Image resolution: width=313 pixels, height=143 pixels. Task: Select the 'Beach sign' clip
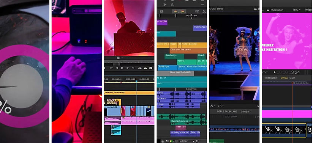(174, 57)
